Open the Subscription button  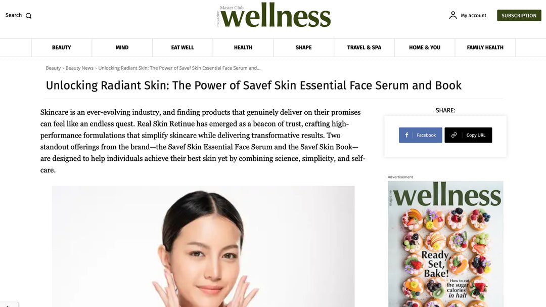pyautogui.click(x=519, y=15)
